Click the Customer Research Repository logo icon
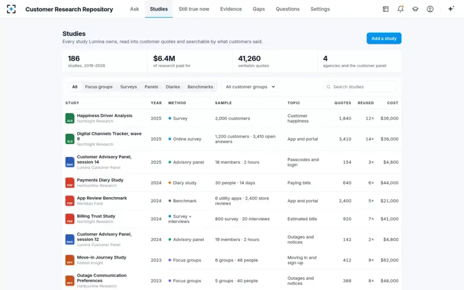Screen dimensions: 464x290 tap(11, 9)
